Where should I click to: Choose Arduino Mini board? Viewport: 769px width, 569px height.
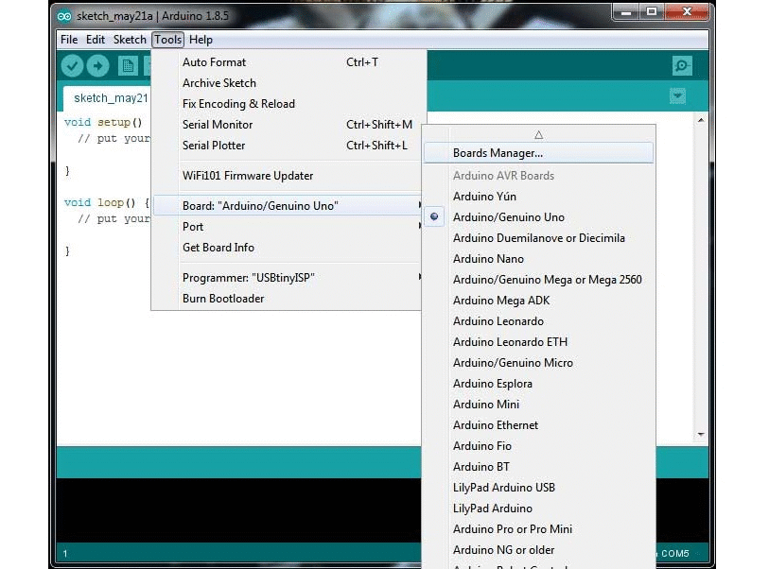[x=538, y=405]
